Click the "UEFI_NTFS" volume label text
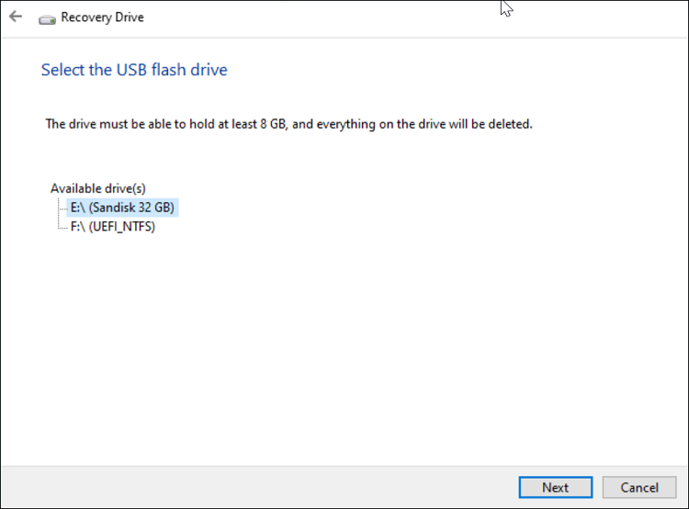The image size is (689, 509). 122,227
